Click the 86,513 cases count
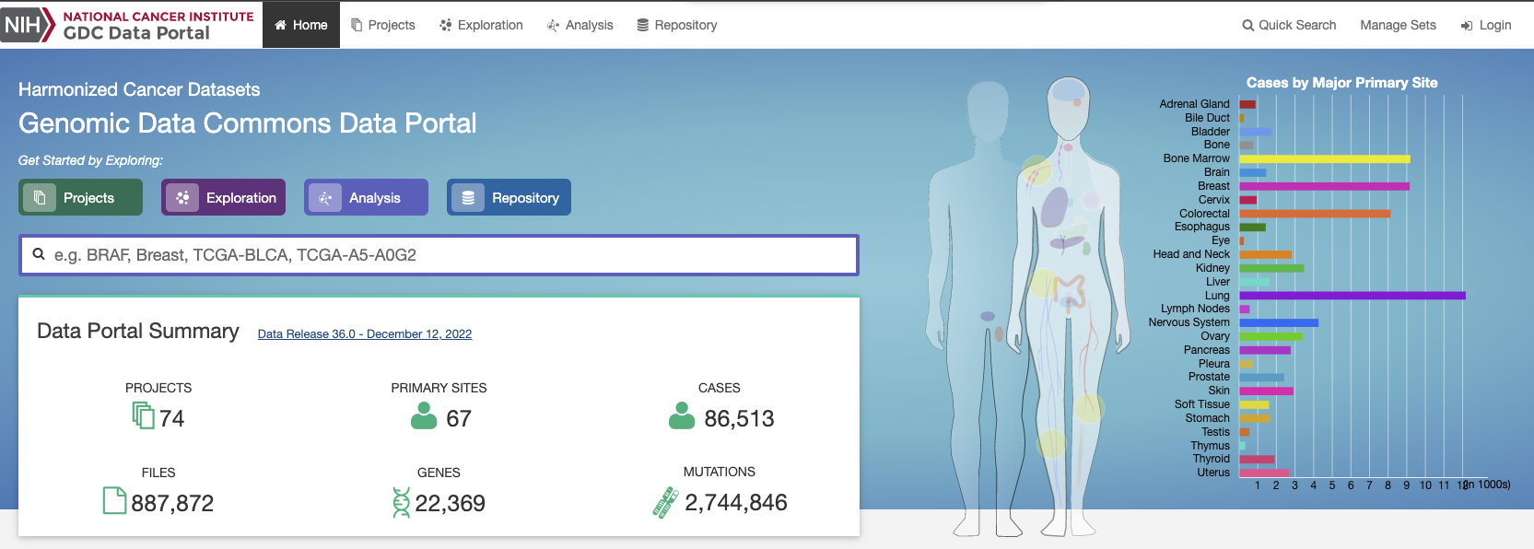This screenshot has height=549, width=1534. (x=739, y=419)
